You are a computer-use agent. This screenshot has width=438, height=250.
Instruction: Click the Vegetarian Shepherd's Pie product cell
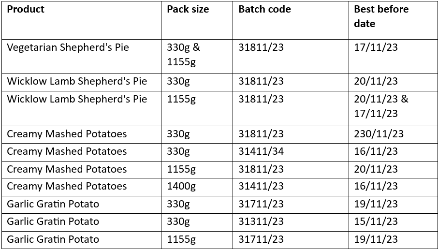(68, 47)
